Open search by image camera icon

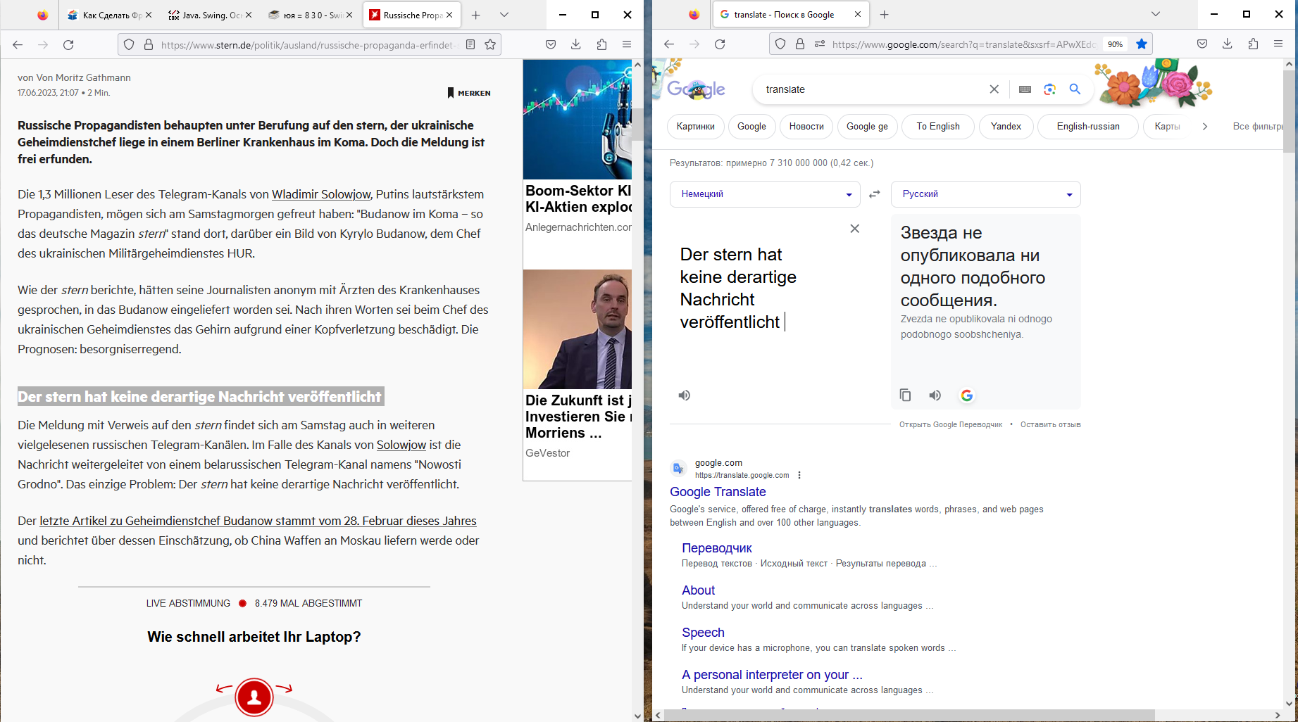pyautogui.click(x=1049, y=89)
